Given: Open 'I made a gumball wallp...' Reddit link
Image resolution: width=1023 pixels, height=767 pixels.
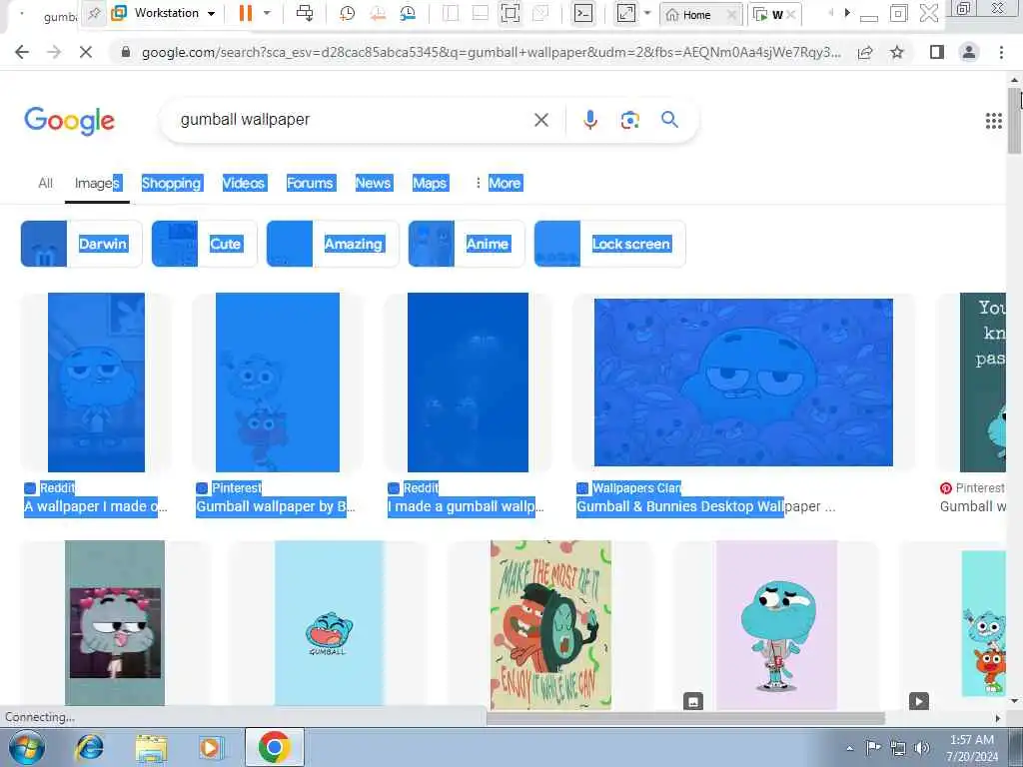Looking at the screenshot, I should point(466,506).
